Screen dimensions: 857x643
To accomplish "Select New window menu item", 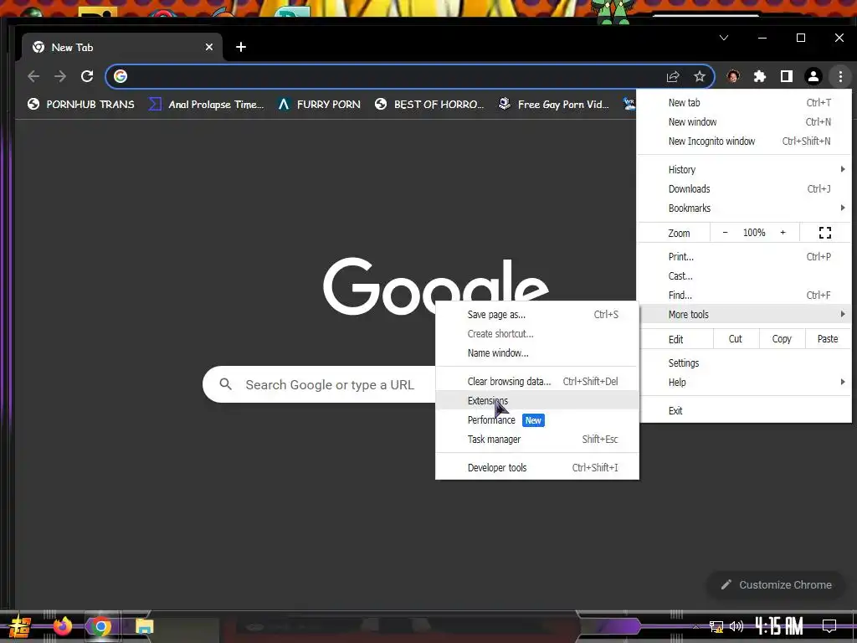I will point(744,122).
